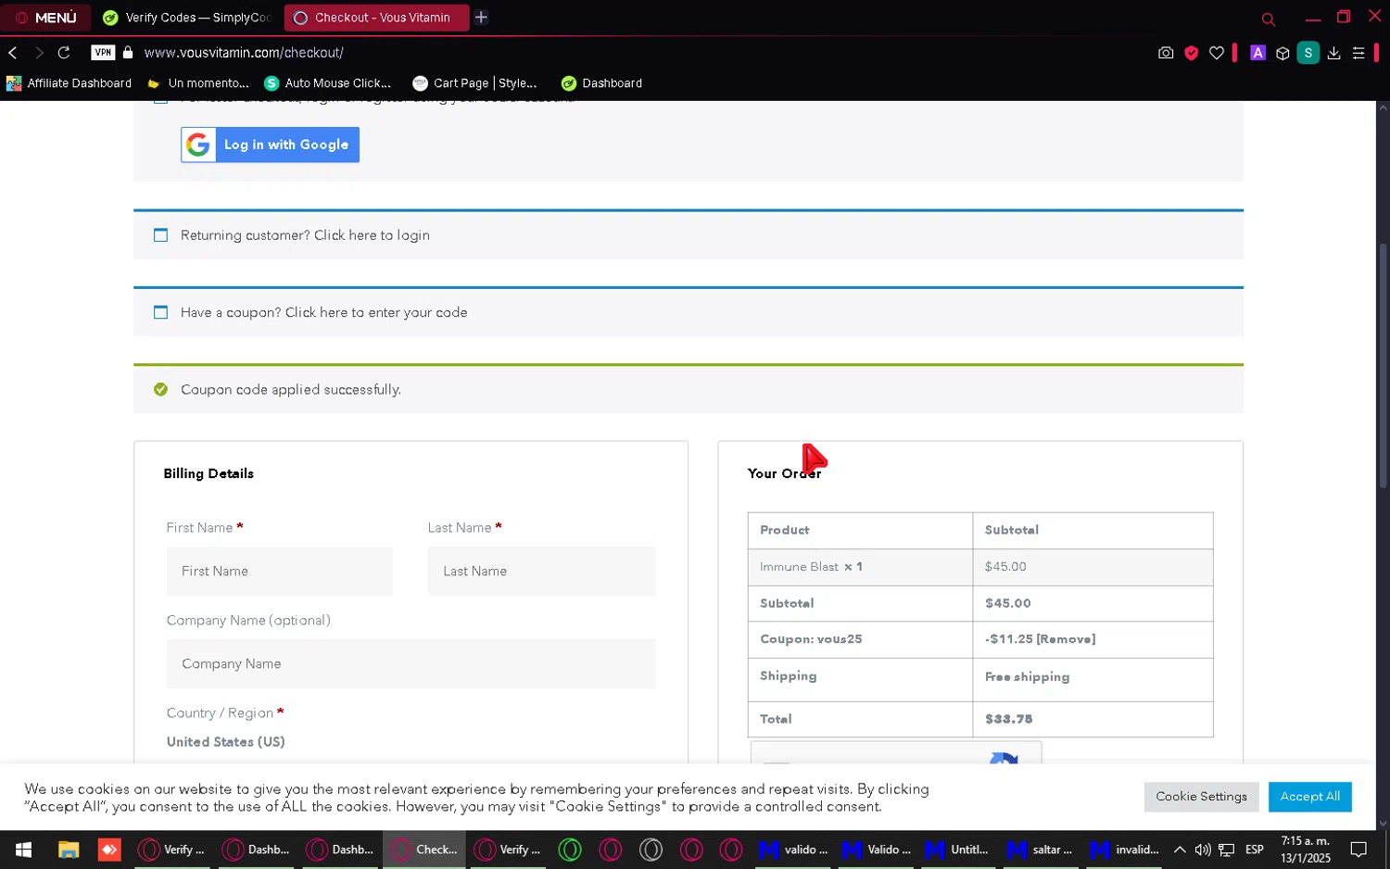Open the purple A extension icon

pyautogui.click(x=1257, y=53)
